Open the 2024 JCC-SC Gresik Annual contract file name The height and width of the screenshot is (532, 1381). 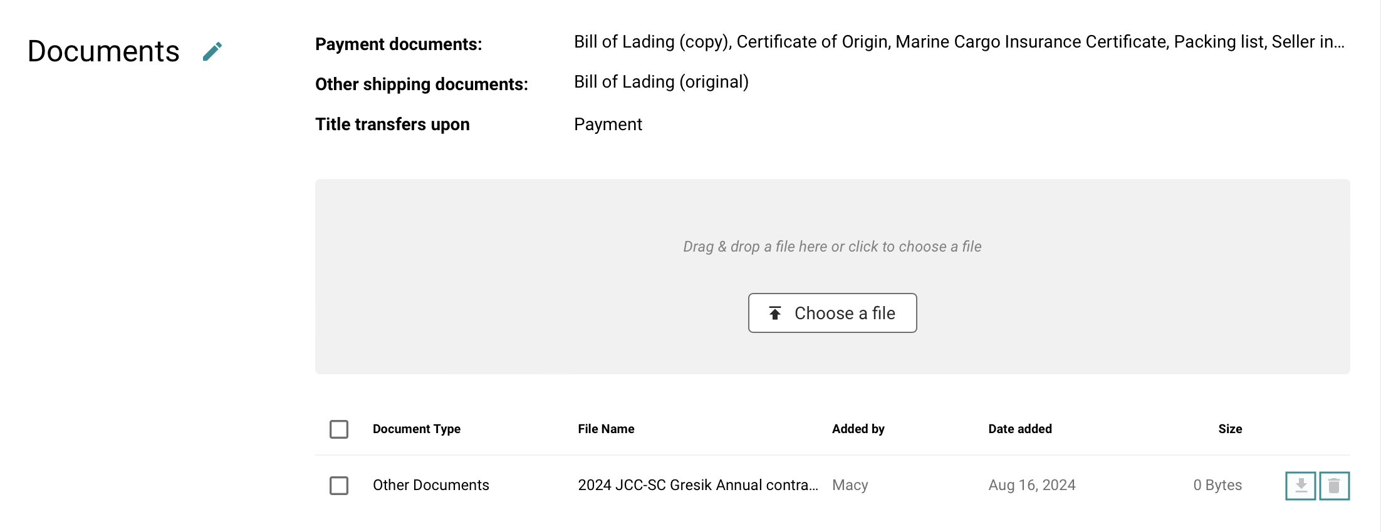[x=698, y=485]
